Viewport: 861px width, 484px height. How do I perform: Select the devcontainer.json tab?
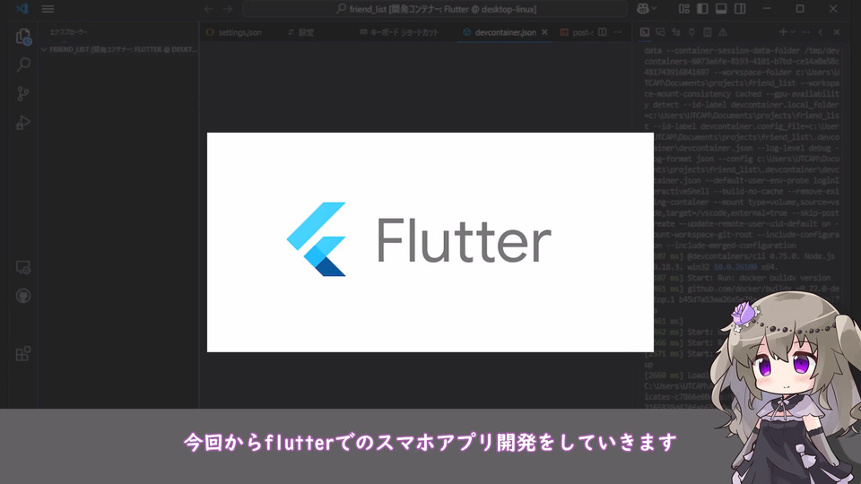coord(505,32)
